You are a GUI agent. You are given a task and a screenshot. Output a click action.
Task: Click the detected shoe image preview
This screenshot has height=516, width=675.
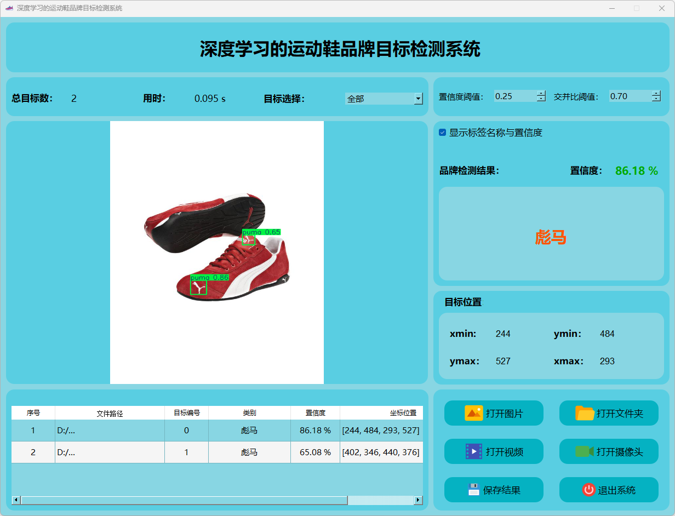pyautogui.click(x=217, y=252)
